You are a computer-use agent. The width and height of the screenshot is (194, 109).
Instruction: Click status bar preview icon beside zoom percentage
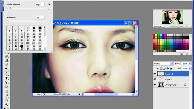[44, 94]
